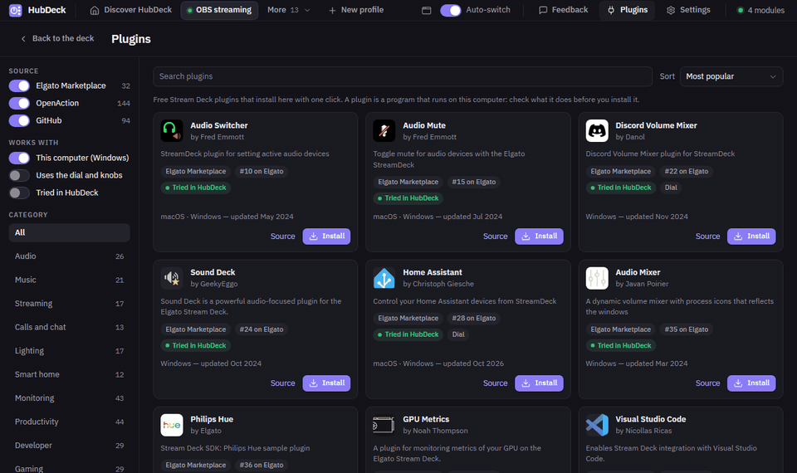Disable the Elgato Marketplace source toggle
This screenshot has width=797, height=473.
[19, 85]
